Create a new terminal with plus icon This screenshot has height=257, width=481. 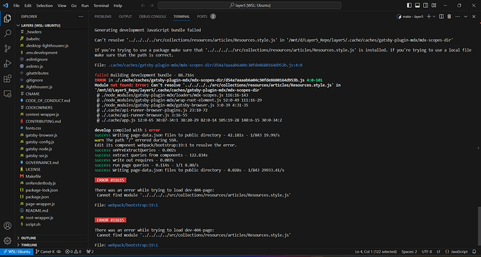coord(429,17)
